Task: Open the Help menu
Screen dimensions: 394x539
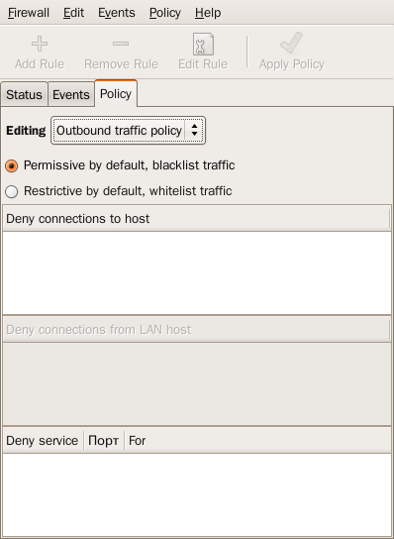Action: pos(208,13)
